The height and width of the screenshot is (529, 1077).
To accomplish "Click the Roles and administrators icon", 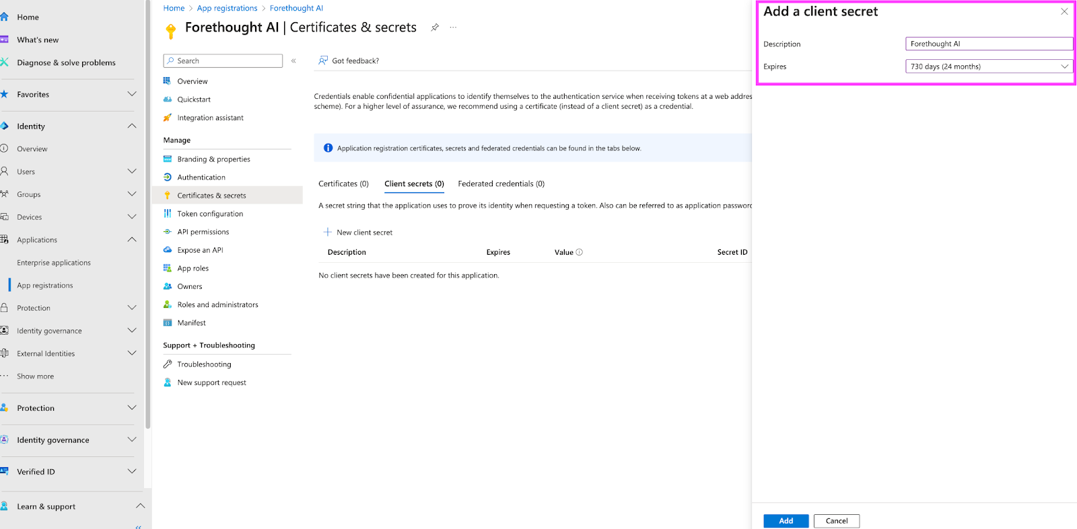I will pos(168,304).
